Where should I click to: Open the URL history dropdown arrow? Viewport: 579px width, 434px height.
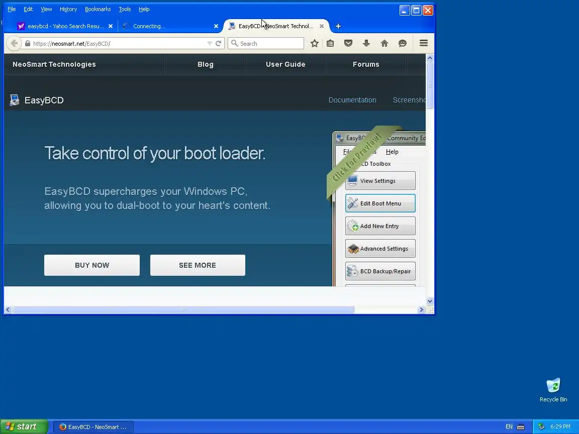[x=210, y=43]
